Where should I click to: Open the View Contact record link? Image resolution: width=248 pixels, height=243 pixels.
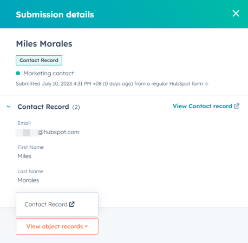[206, 106]
